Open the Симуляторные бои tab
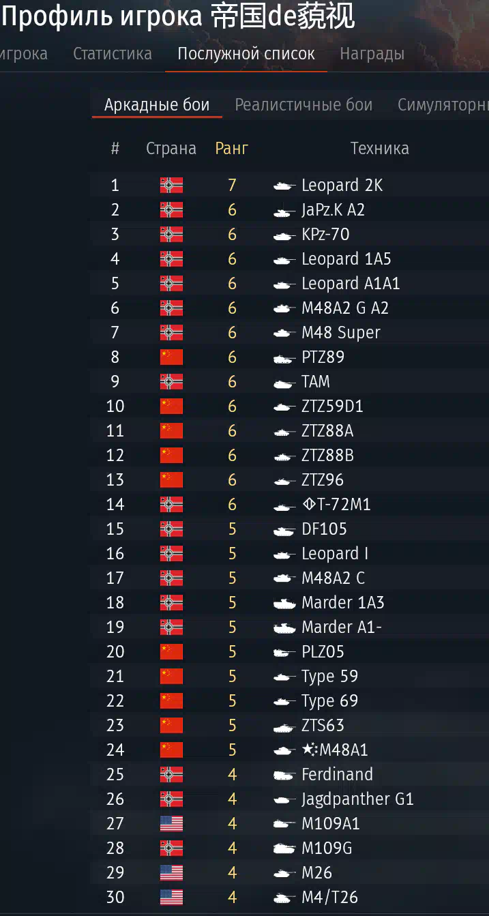 [x=443, y=105]
